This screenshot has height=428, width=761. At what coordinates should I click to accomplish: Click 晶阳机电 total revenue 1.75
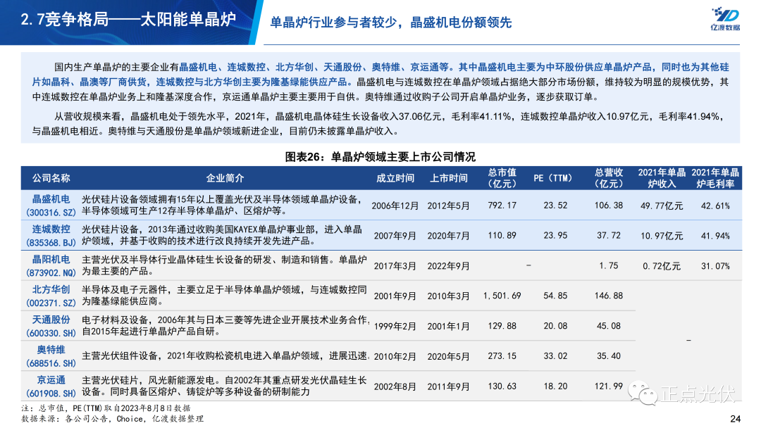pyautogui.click(x=609, y=265)
